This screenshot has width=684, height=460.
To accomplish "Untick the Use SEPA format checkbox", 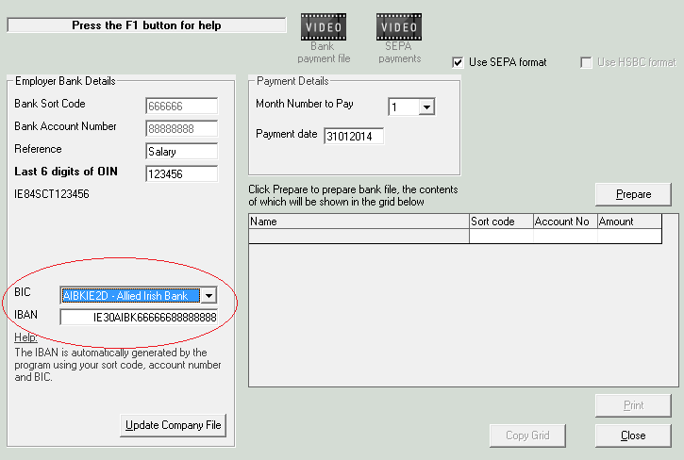I will tap(458, 62).
